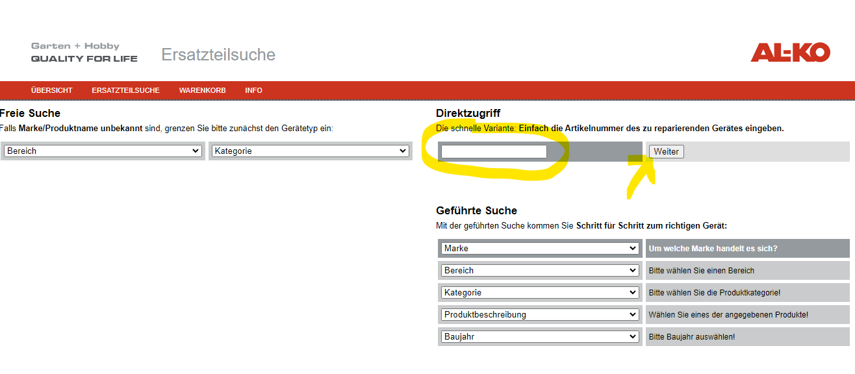Screen dimensions: 855x374
Task: Focus the Artikelnummer input field under Direktzugriff
Action: [x=494, y=151]
